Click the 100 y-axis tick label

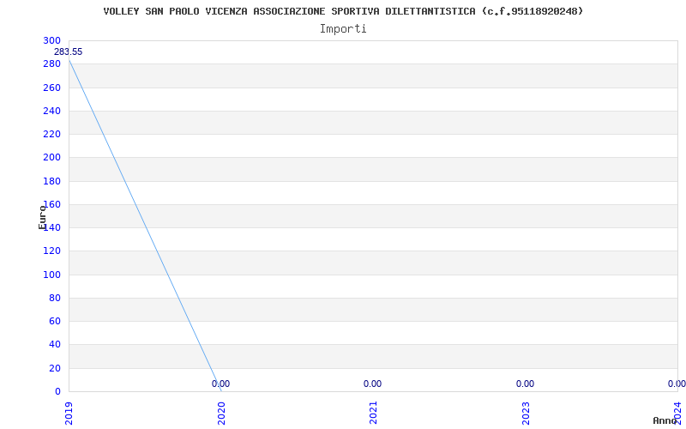pos(51,275)
